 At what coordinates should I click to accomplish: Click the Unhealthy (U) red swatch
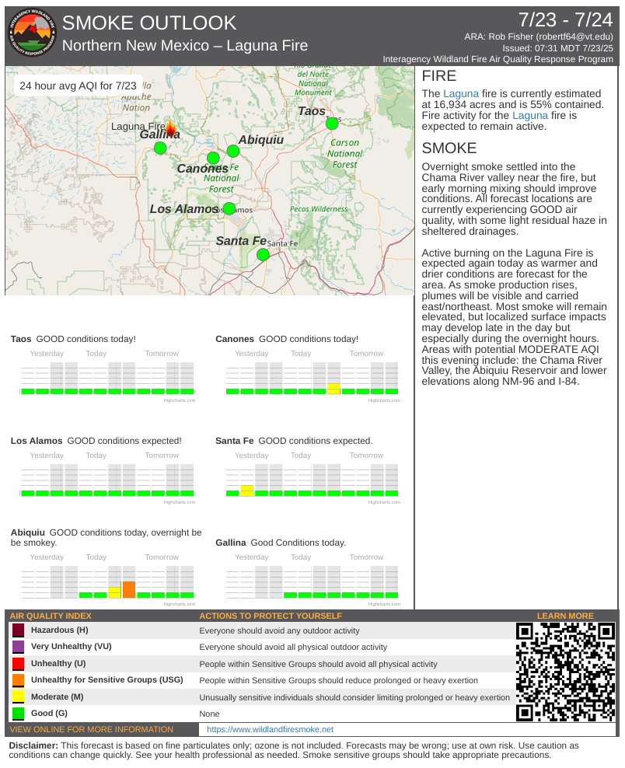click(x=19, y=664)
